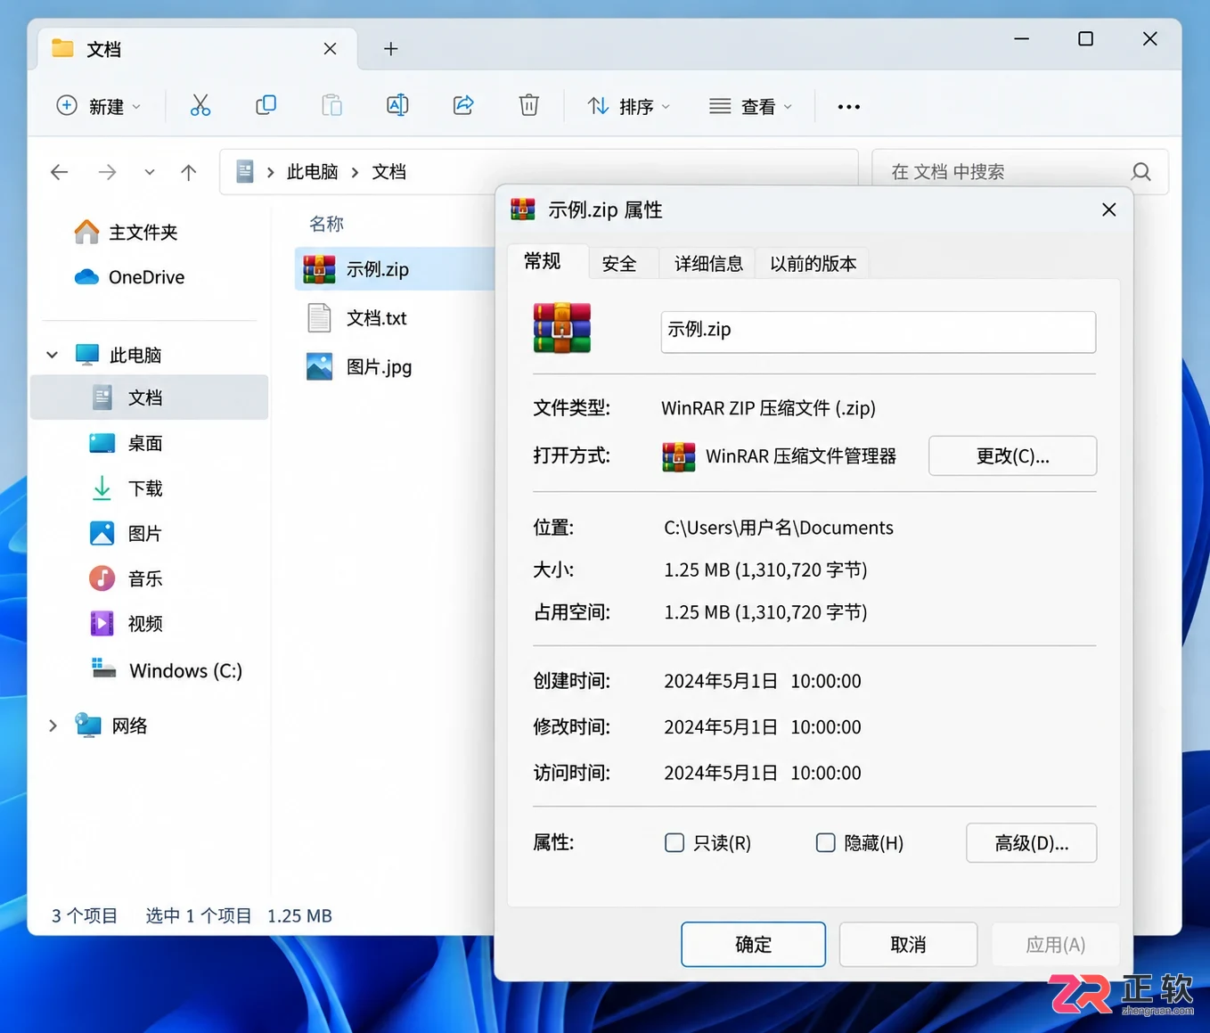Open the 新建 dropdown menu
This screenshot has height=1033, width=1210.
point(98,106)
